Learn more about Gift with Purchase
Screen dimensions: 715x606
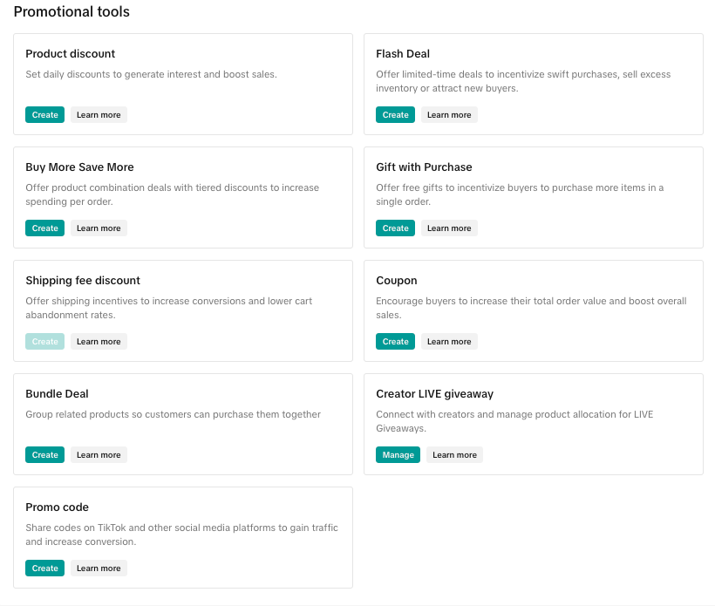(449, 228)
